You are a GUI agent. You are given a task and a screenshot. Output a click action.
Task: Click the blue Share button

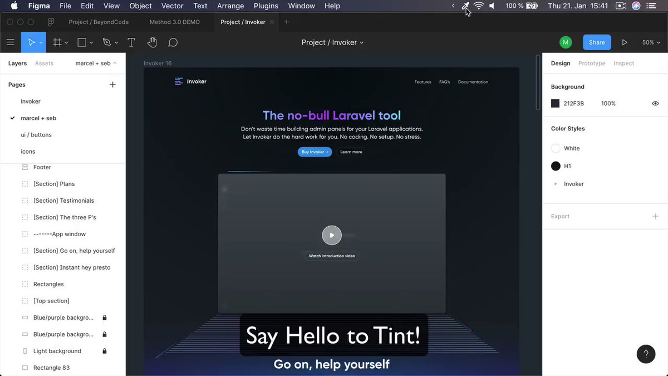coord(597,42)
